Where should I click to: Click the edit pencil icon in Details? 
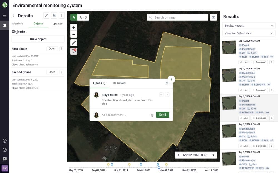pos(46,16)
